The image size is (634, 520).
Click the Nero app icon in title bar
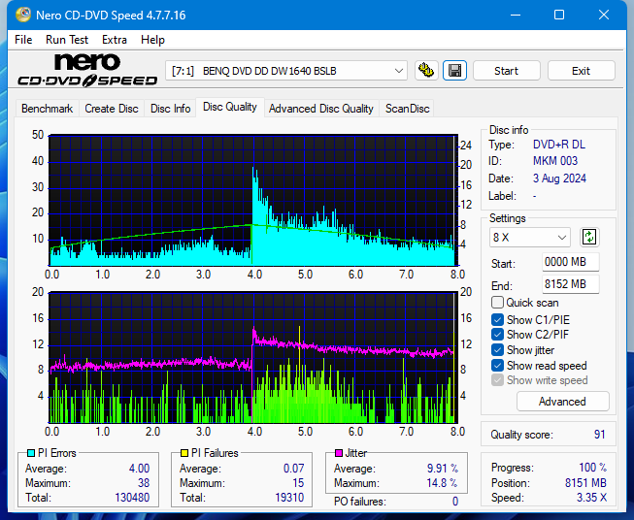(23, 15)
